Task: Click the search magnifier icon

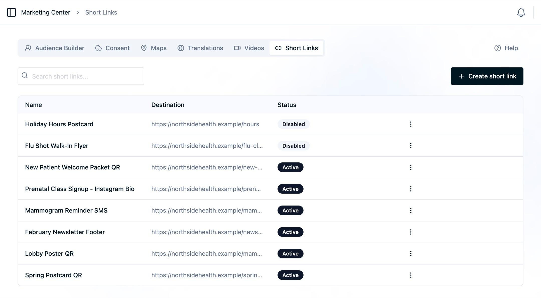Action: click(25, 75)
